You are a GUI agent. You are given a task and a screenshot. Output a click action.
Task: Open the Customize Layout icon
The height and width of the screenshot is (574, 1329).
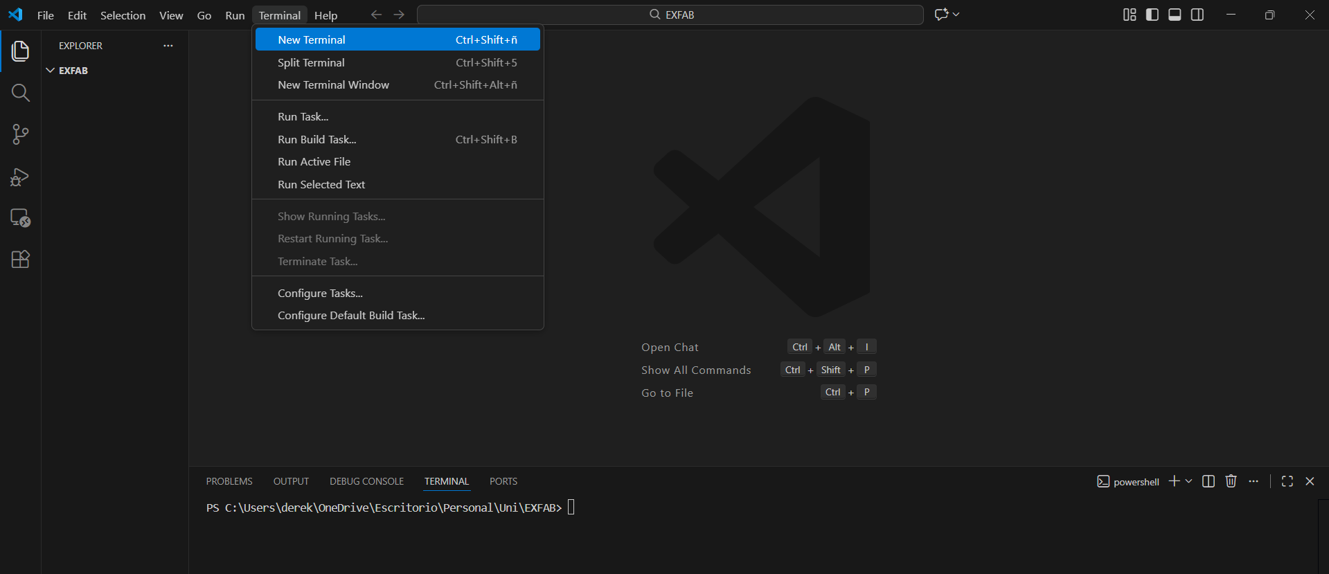pos(1130,15)
